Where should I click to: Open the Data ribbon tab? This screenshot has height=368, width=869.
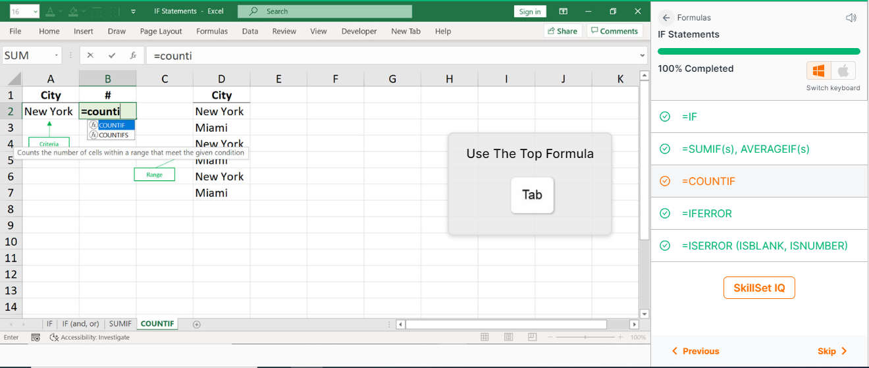click(x=250, y=31)
